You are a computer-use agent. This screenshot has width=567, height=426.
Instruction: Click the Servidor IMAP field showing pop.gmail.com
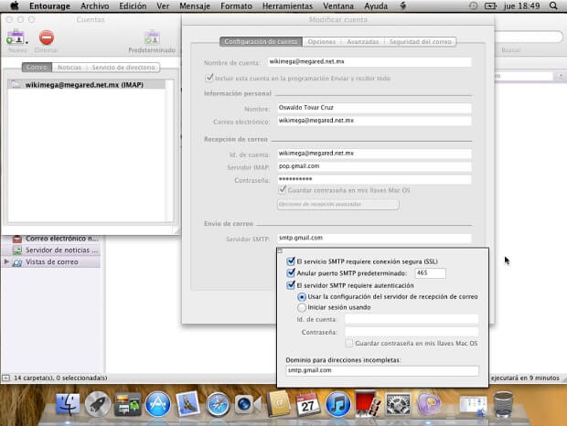pos(374,166)
